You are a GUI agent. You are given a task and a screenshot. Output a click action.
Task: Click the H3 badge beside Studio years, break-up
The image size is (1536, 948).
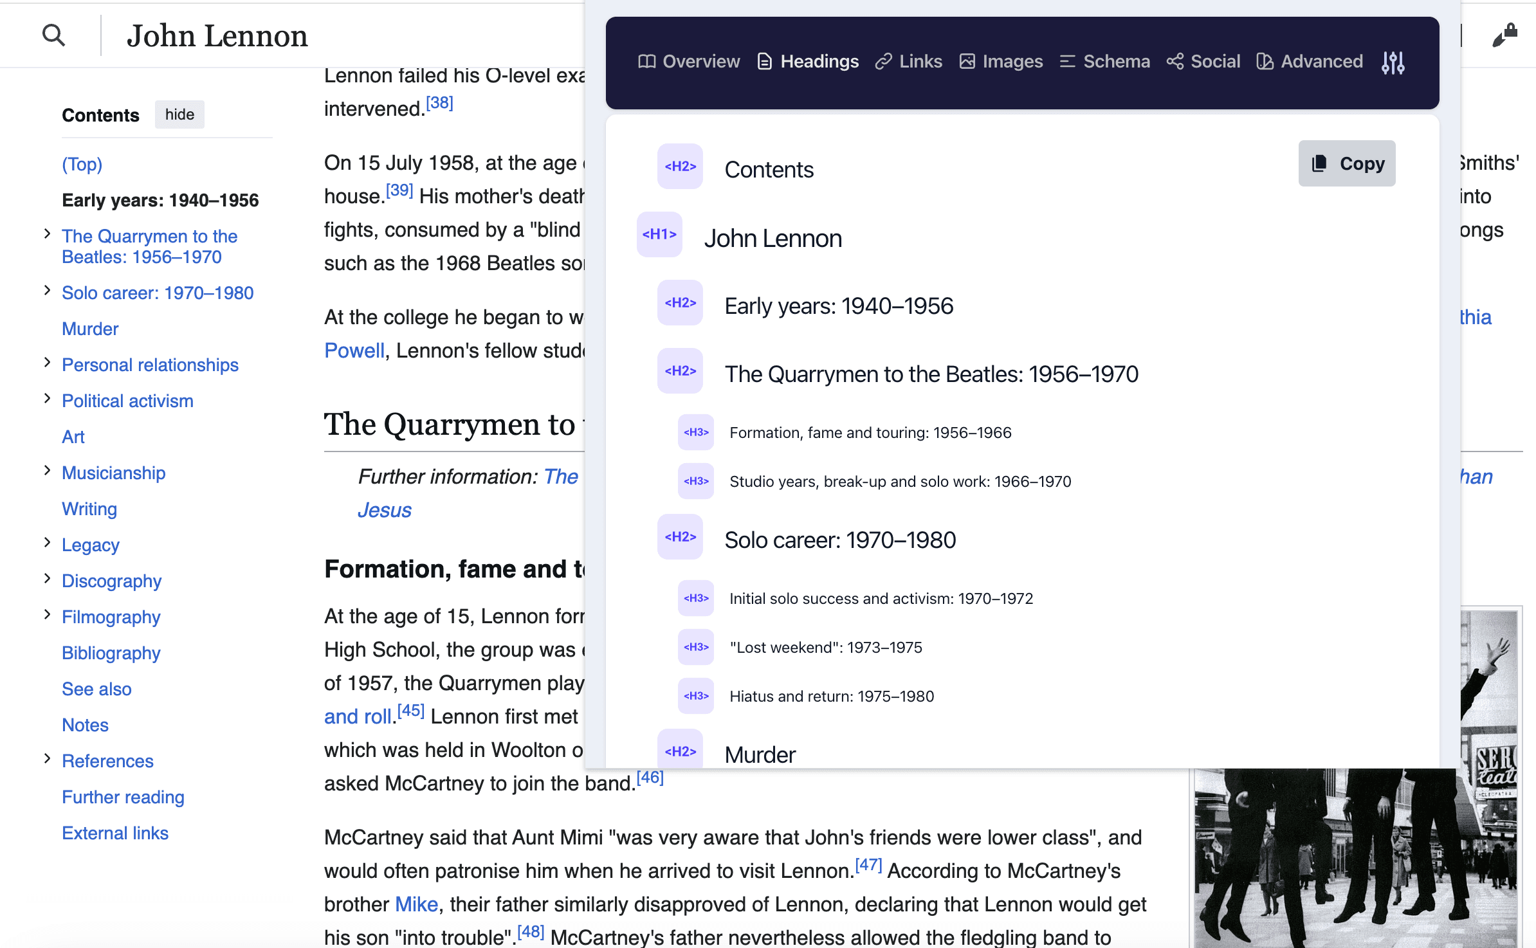coord(696,481)
